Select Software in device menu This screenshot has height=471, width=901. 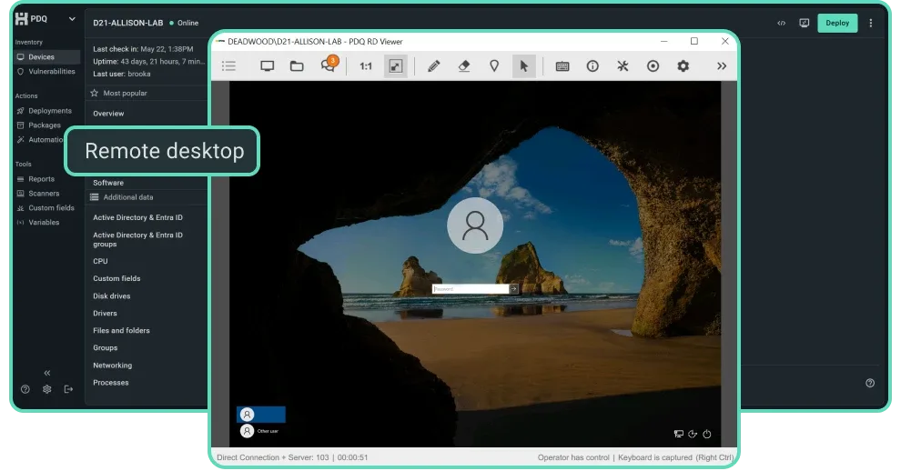[108, 183]
